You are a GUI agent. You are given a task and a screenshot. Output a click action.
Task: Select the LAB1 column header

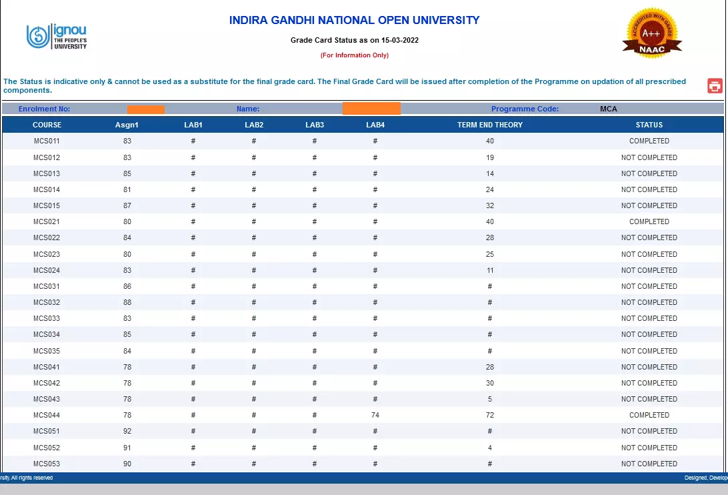click(x=193, y=125)
